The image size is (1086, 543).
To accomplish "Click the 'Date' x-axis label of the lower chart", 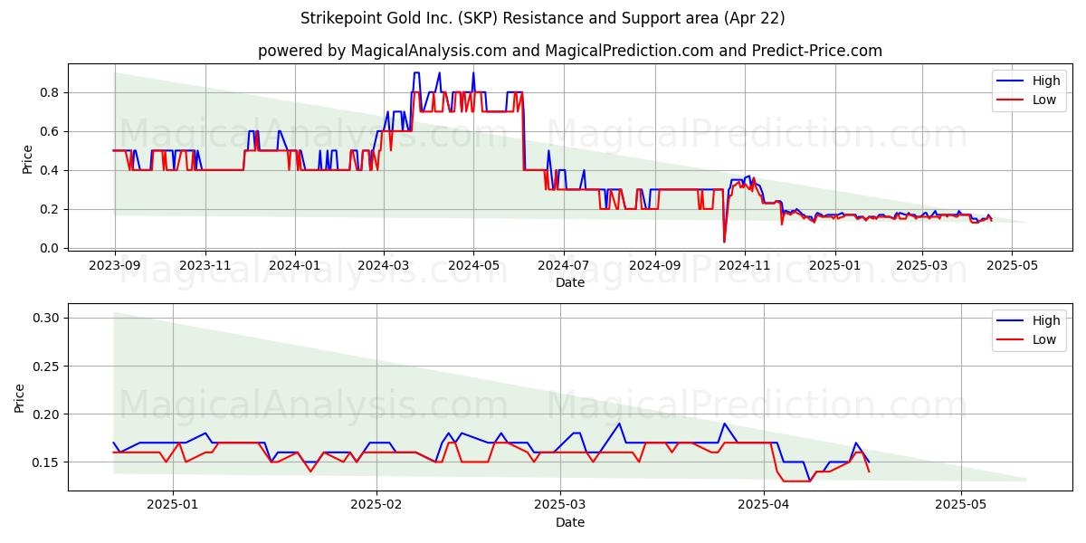I will tap(570, 522).
